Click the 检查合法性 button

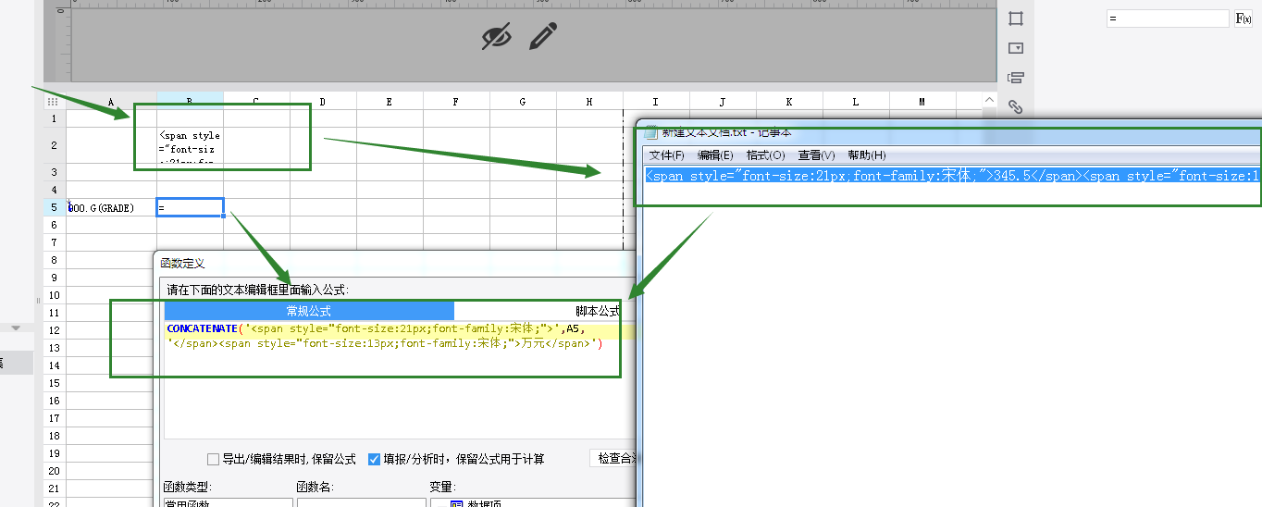tap(613, 458)
